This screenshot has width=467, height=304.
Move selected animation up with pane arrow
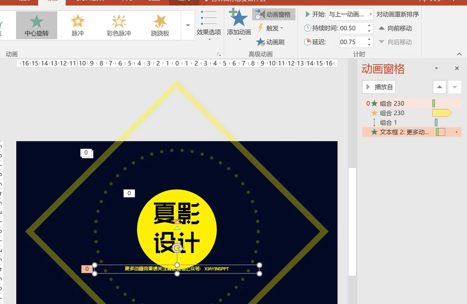click(439, 87)
